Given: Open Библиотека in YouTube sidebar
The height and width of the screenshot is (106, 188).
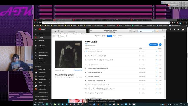Looking at the screenshot, I should tap(42, 46).
